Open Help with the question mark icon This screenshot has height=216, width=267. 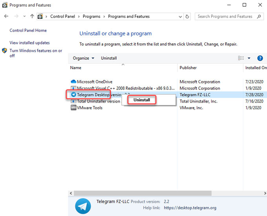click(260, 58)
